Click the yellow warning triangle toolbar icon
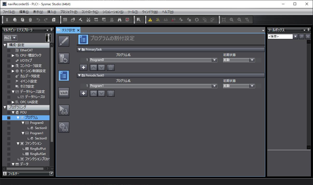Viewport: 313px width, 185px height. click(x=150, y=20)
